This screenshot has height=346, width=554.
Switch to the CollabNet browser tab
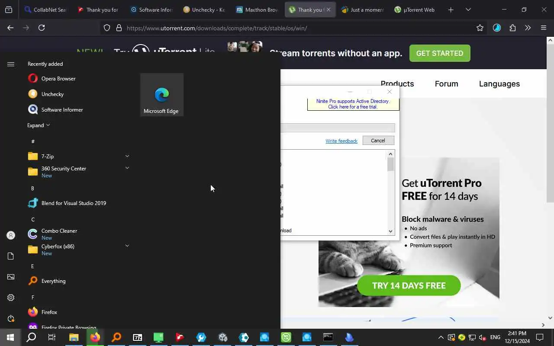pos(45,10)
